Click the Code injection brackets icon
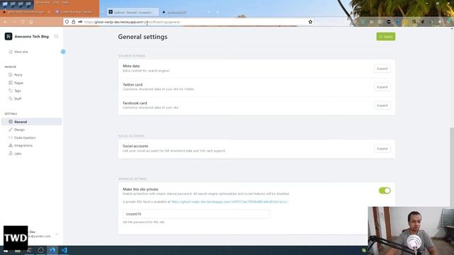 coord(11,137)
